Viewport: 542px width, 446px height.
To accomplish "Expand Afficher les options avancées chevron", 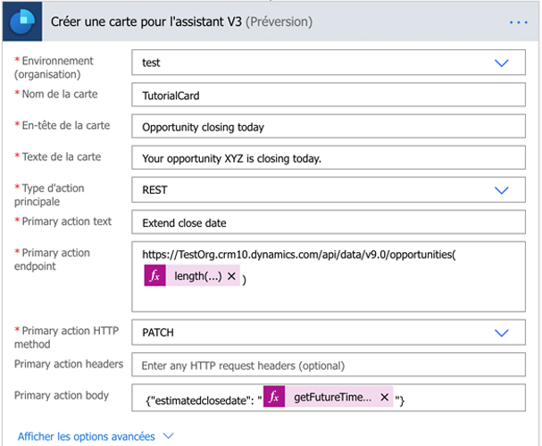I will click(x=169, y=436).
